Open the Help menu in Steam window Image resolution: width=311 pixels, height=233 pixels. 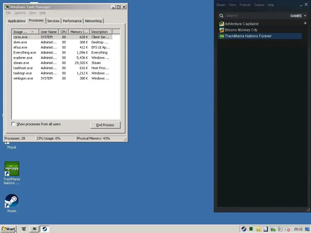click(x=271, y=5)
